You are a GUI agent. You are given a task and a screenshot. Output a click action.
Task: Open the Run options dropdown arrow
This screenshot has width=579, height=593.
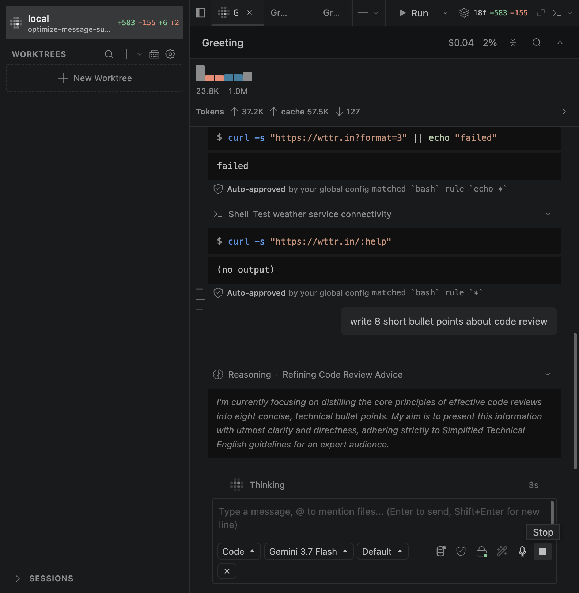pos(445,13)
